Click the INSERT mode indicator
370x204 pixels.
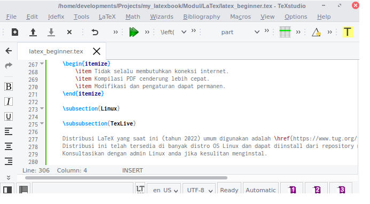[132, 170]
